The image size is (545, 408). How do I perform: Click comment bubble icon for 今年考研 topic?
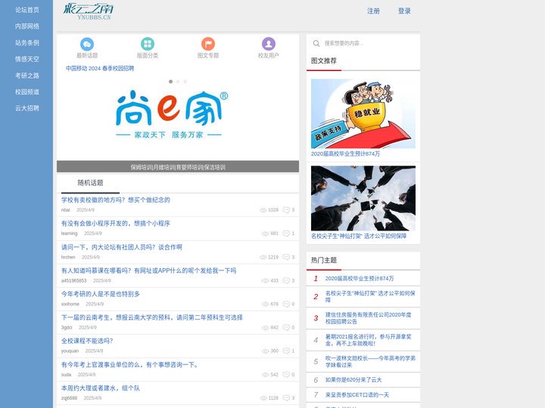pos(286,304)
